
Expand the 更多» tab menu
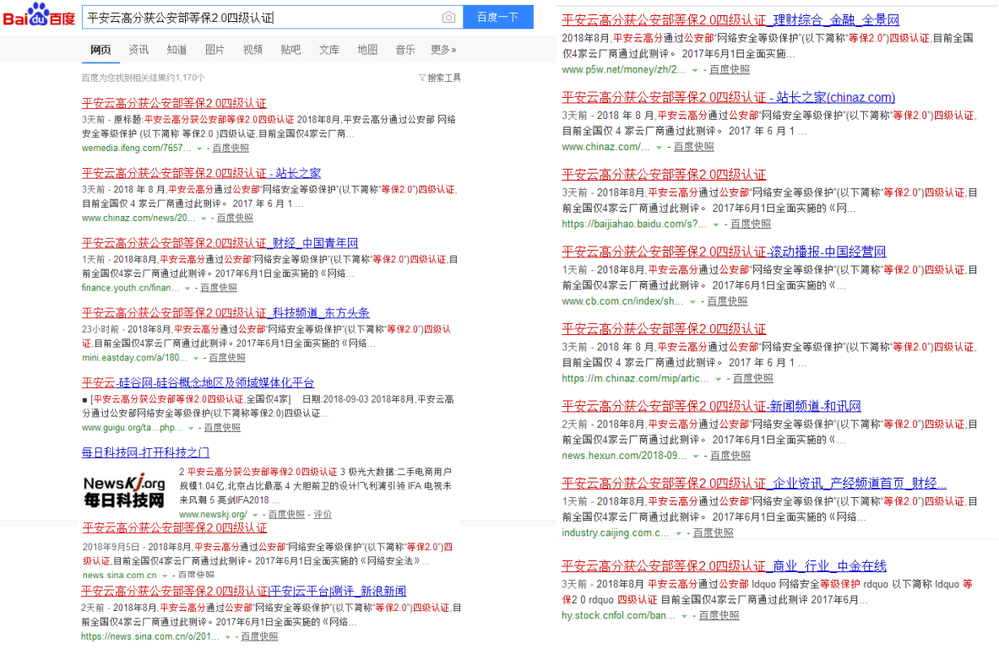point(443,50)
